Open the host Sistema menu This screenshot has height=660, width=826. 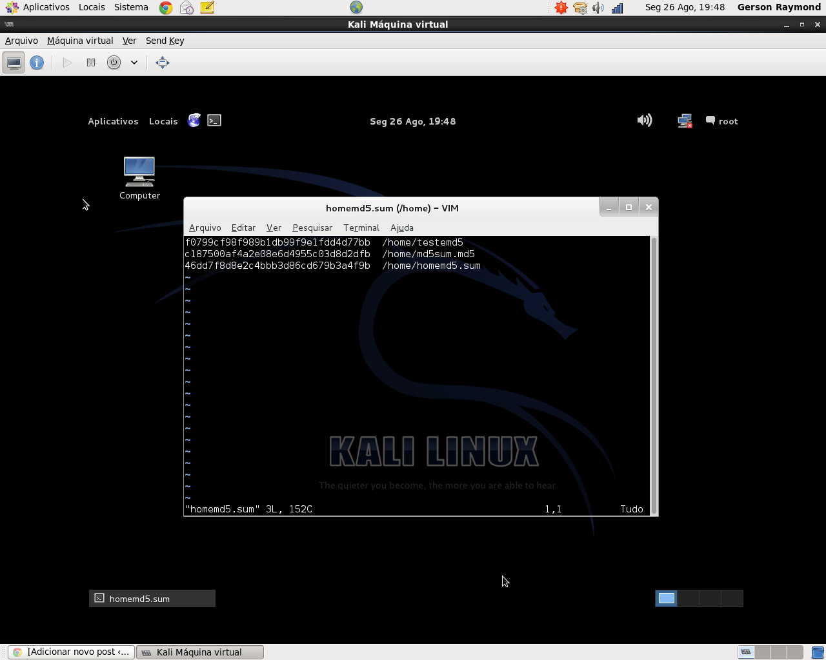131,7
